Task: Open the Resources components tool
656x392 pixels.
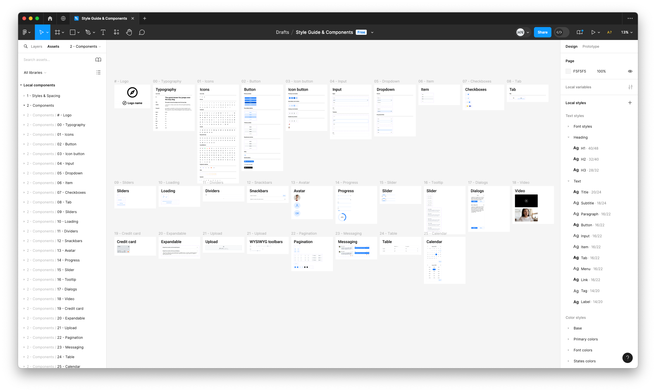Action: (116, 32)
